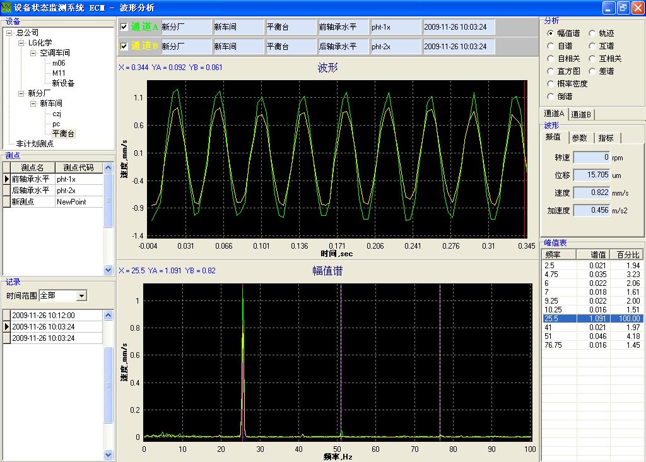Click the ECM application icon in the title bar

tap(6, 8)
